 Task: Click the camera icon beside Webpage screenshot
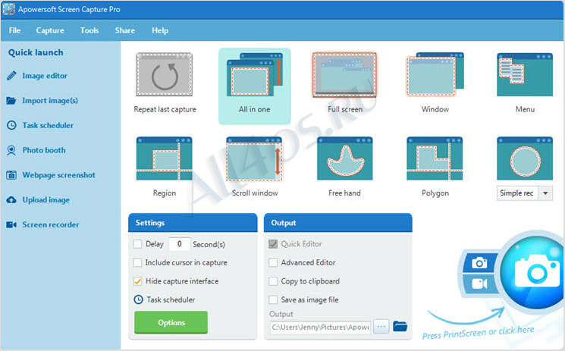pos(11,175)
